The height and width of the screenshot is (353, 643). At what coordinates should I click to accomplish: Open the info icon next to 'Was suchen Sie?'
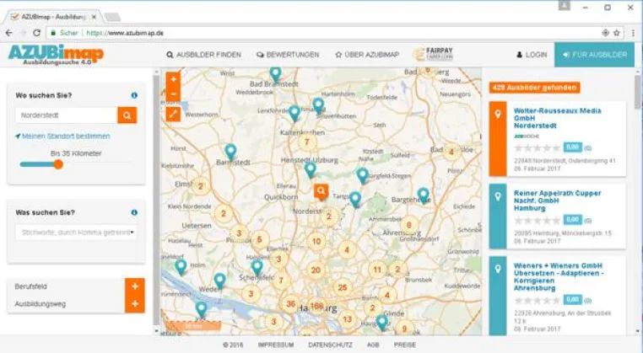pyautogui.click(x=134, y=212)
